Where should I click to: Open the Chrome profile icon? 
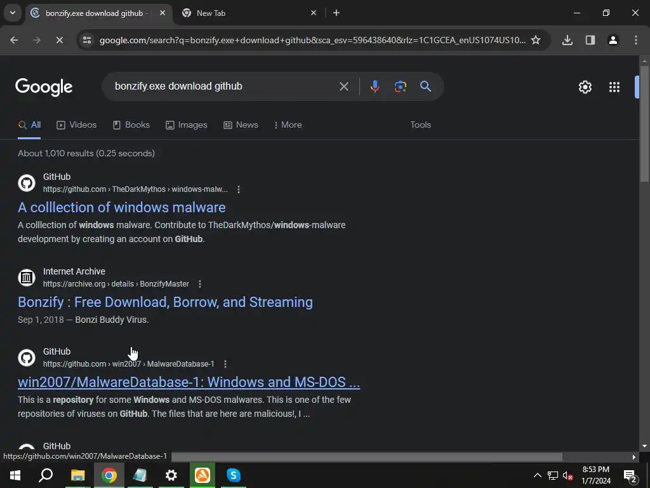(x=613, y=40)
